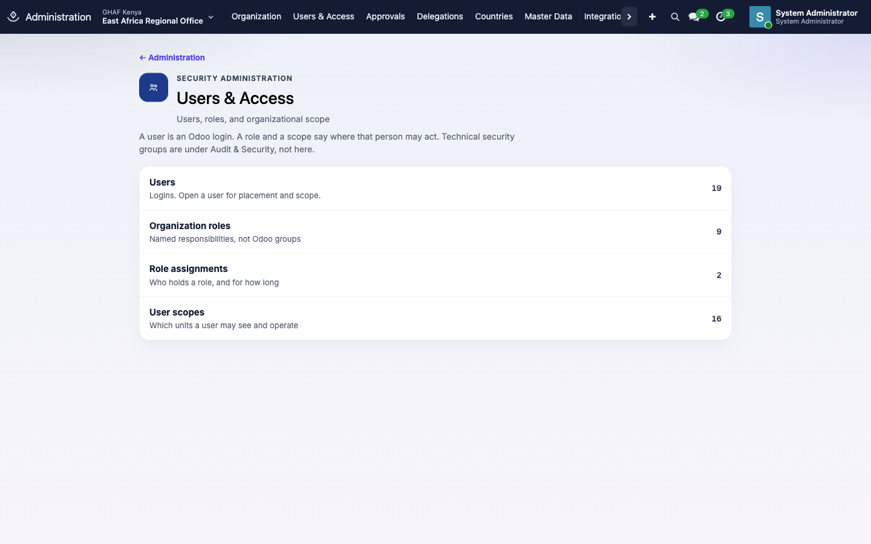The width and height of the screenshot is (871, 544).
Task: Click the Role assignments count 2
Action: pyautogui.click(x=719, y=275)
